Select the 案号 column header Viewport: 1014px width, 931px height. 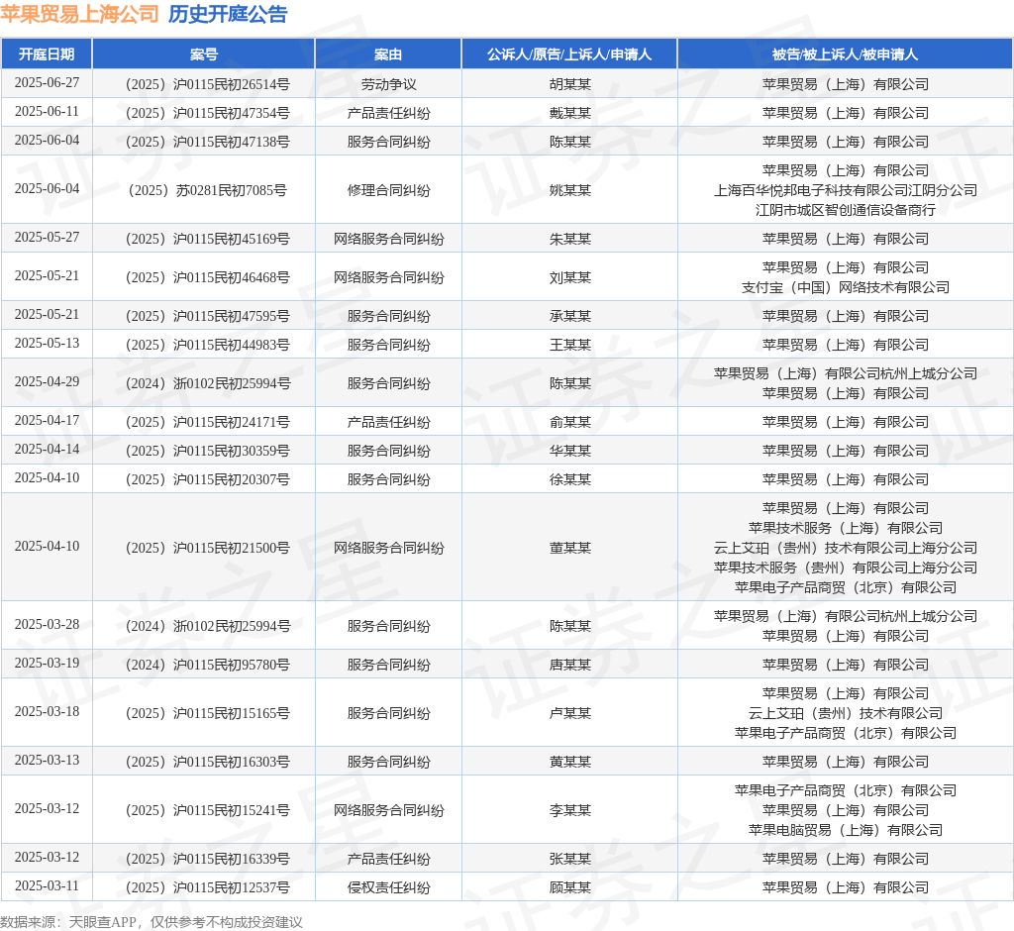point(204,54)
